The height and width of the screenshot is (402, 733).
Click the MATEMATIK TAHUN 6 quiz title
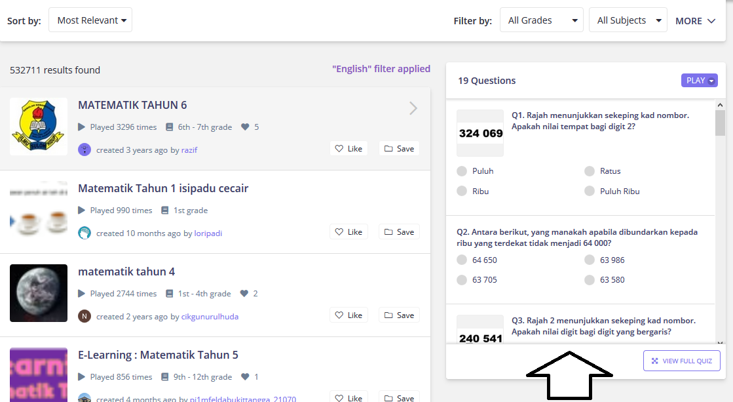(132, 105)
